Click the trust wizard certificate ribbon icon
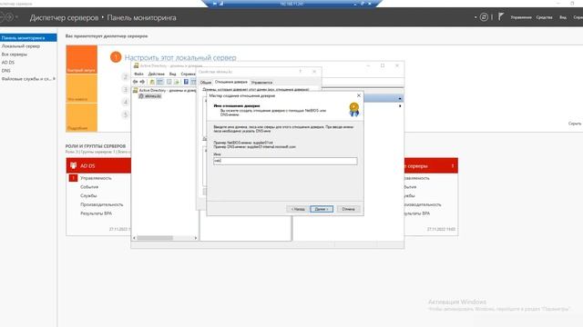This screenshot has width=583, height=327. click(x=354, y=110)
